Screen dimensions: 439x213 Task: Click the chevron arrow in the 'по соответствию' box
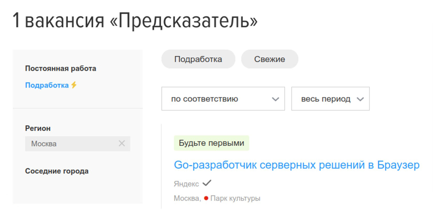(x=276, y=99)
